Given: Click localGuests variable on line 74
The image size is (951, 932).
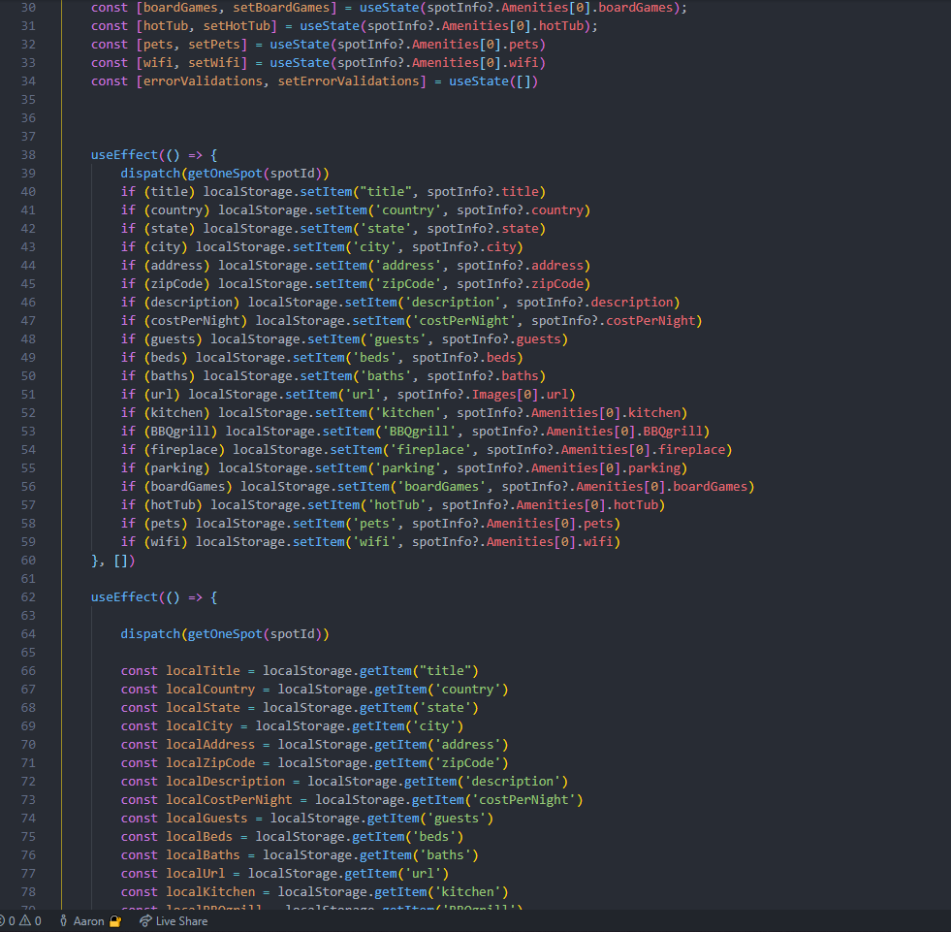Looking at the screenshot, I should pyautogui.click(x=206, y=818).
